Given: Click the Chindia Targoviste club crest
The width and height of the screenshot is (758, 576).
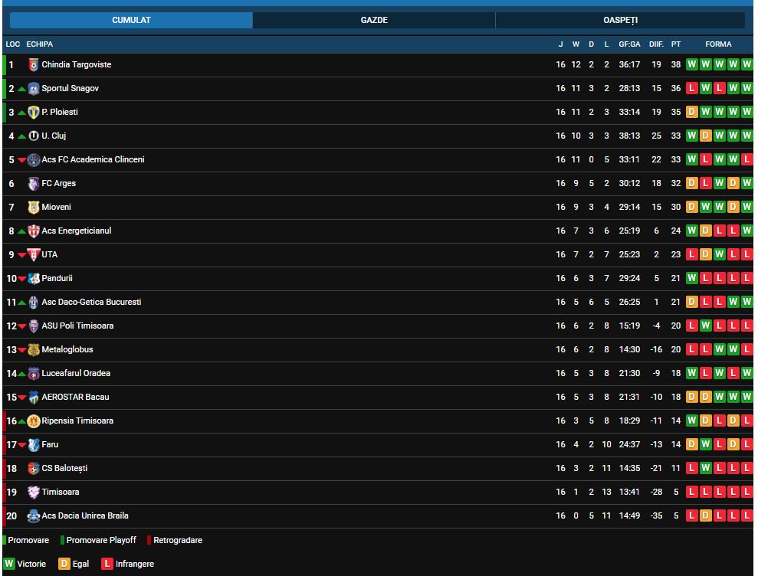Looking at the screenshot, I should [x=34, y=65].
